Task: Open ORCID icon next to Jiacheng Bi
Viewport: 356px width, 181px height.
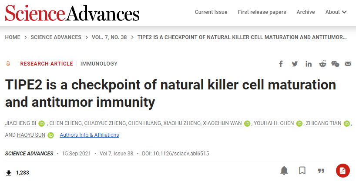Action: [41, 123]
